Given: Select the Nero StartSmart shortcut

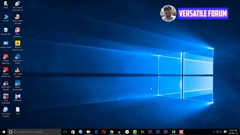Looking at the screenshot, I should pos(18,33).
